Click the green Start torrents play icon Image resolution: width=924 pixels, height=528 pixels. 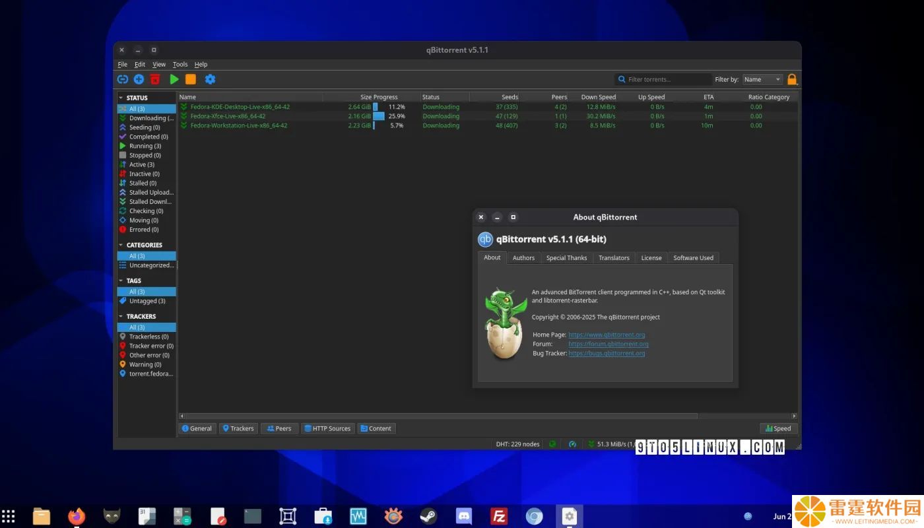[x=174, y=79]
